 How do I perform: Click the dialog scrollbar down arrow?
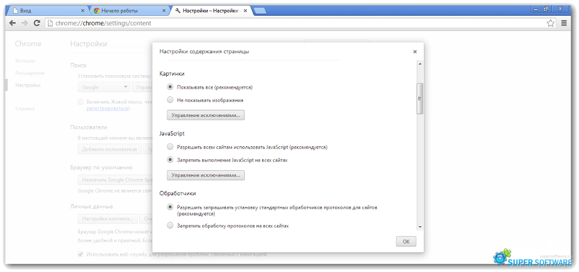point(420,227)
